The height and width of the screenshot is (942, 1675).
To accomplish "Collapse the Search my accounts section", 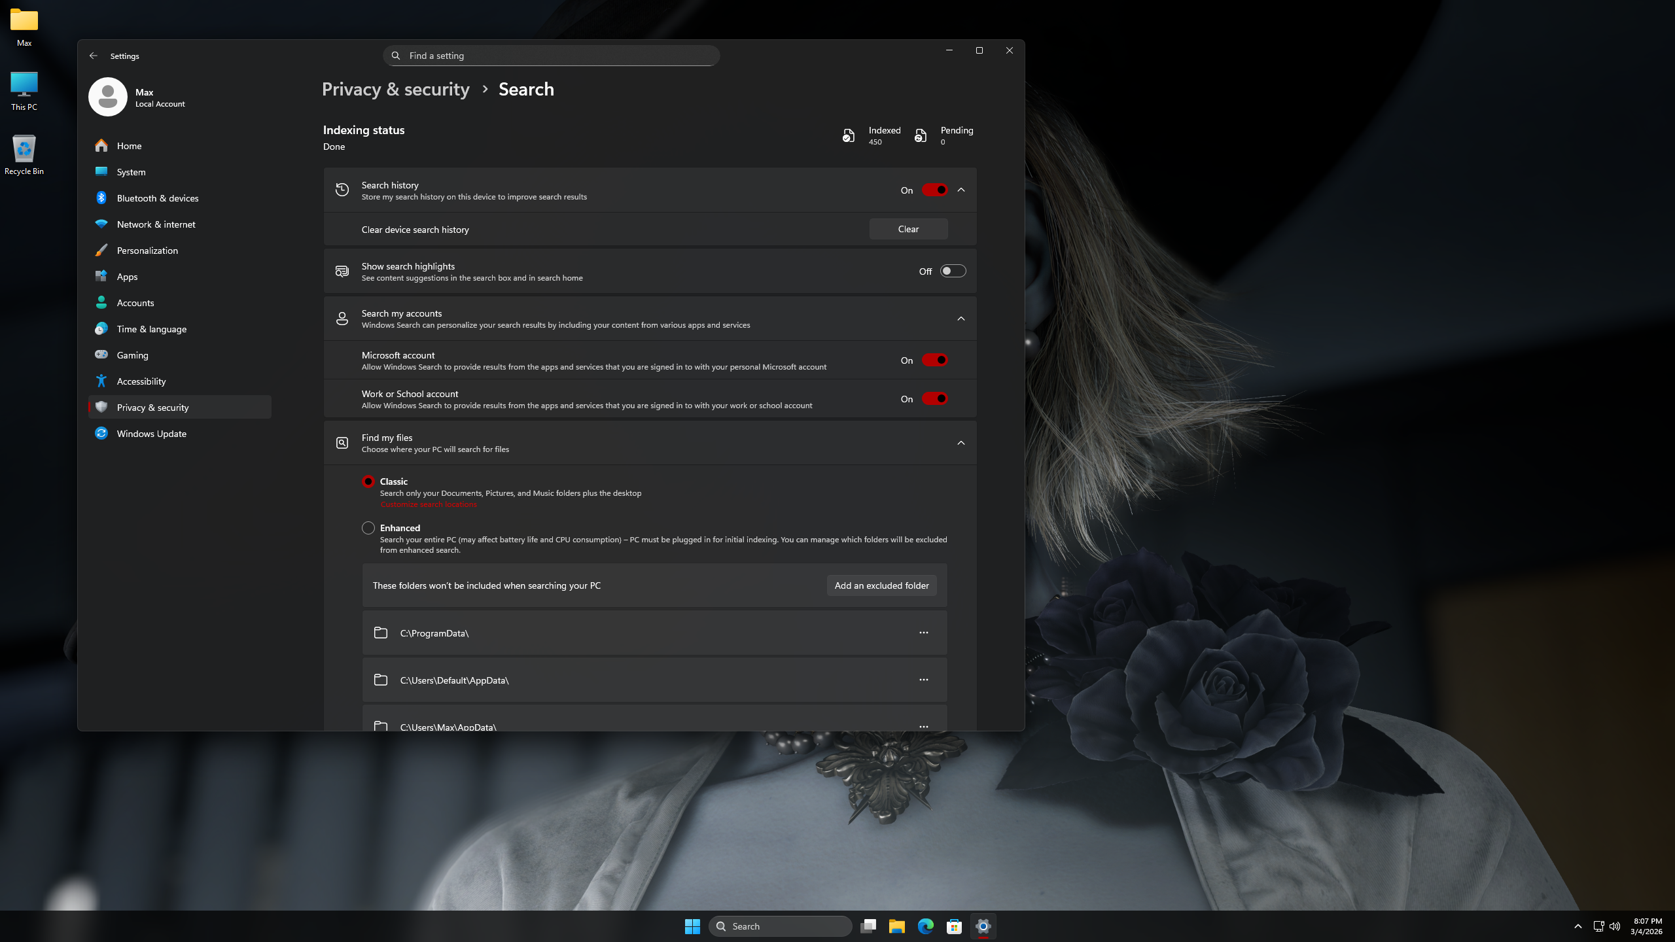I will click(x=961, y=319).
